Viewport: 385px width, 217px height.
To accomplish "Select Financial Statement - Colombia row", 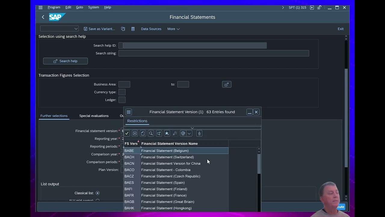I will coord(176,170).
